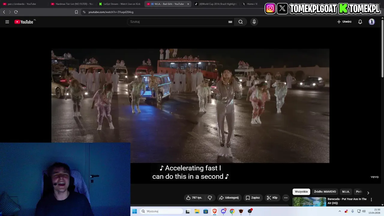The image size is (384, 216).
Task: Switch to the LeQut Stream Kick tab
Action: [120, 4]
